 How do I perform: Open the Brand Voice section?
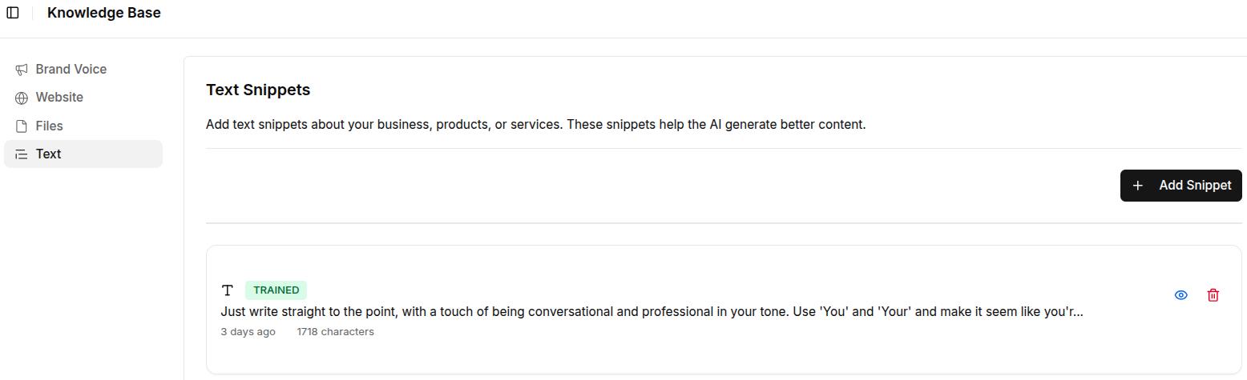71,70
